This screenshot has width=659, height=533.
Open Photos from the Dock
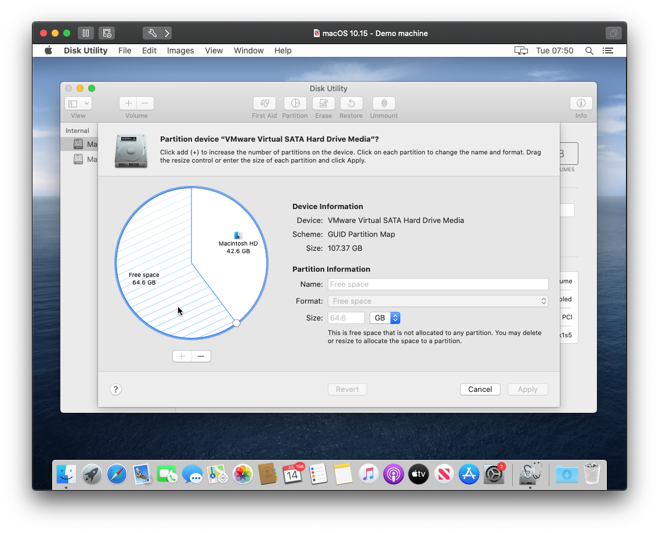pyautogui.click(x=243, y=474)
